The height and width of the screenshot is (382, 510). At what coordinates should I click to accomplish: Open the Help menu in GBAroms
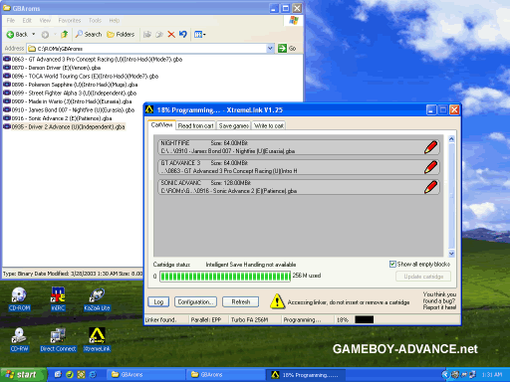[x=115, y=21]
